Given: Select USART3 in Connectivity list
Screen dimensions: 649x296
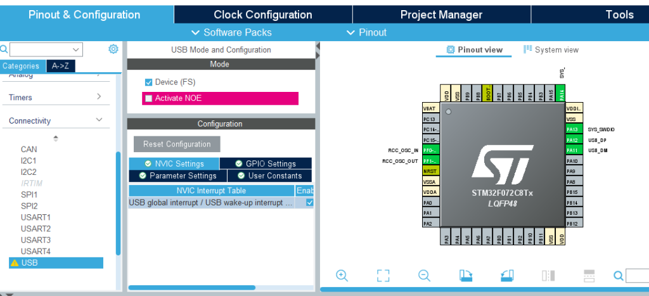Looking at the screenshot, I should (35, 240).
